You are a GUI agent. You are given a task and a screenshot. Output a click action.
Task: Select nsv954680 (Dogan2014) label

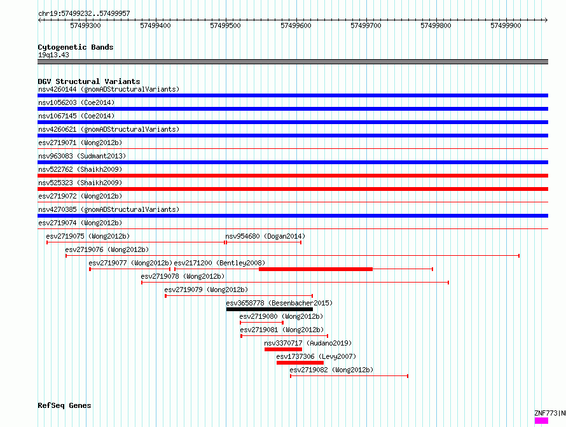tap(265, 236)
